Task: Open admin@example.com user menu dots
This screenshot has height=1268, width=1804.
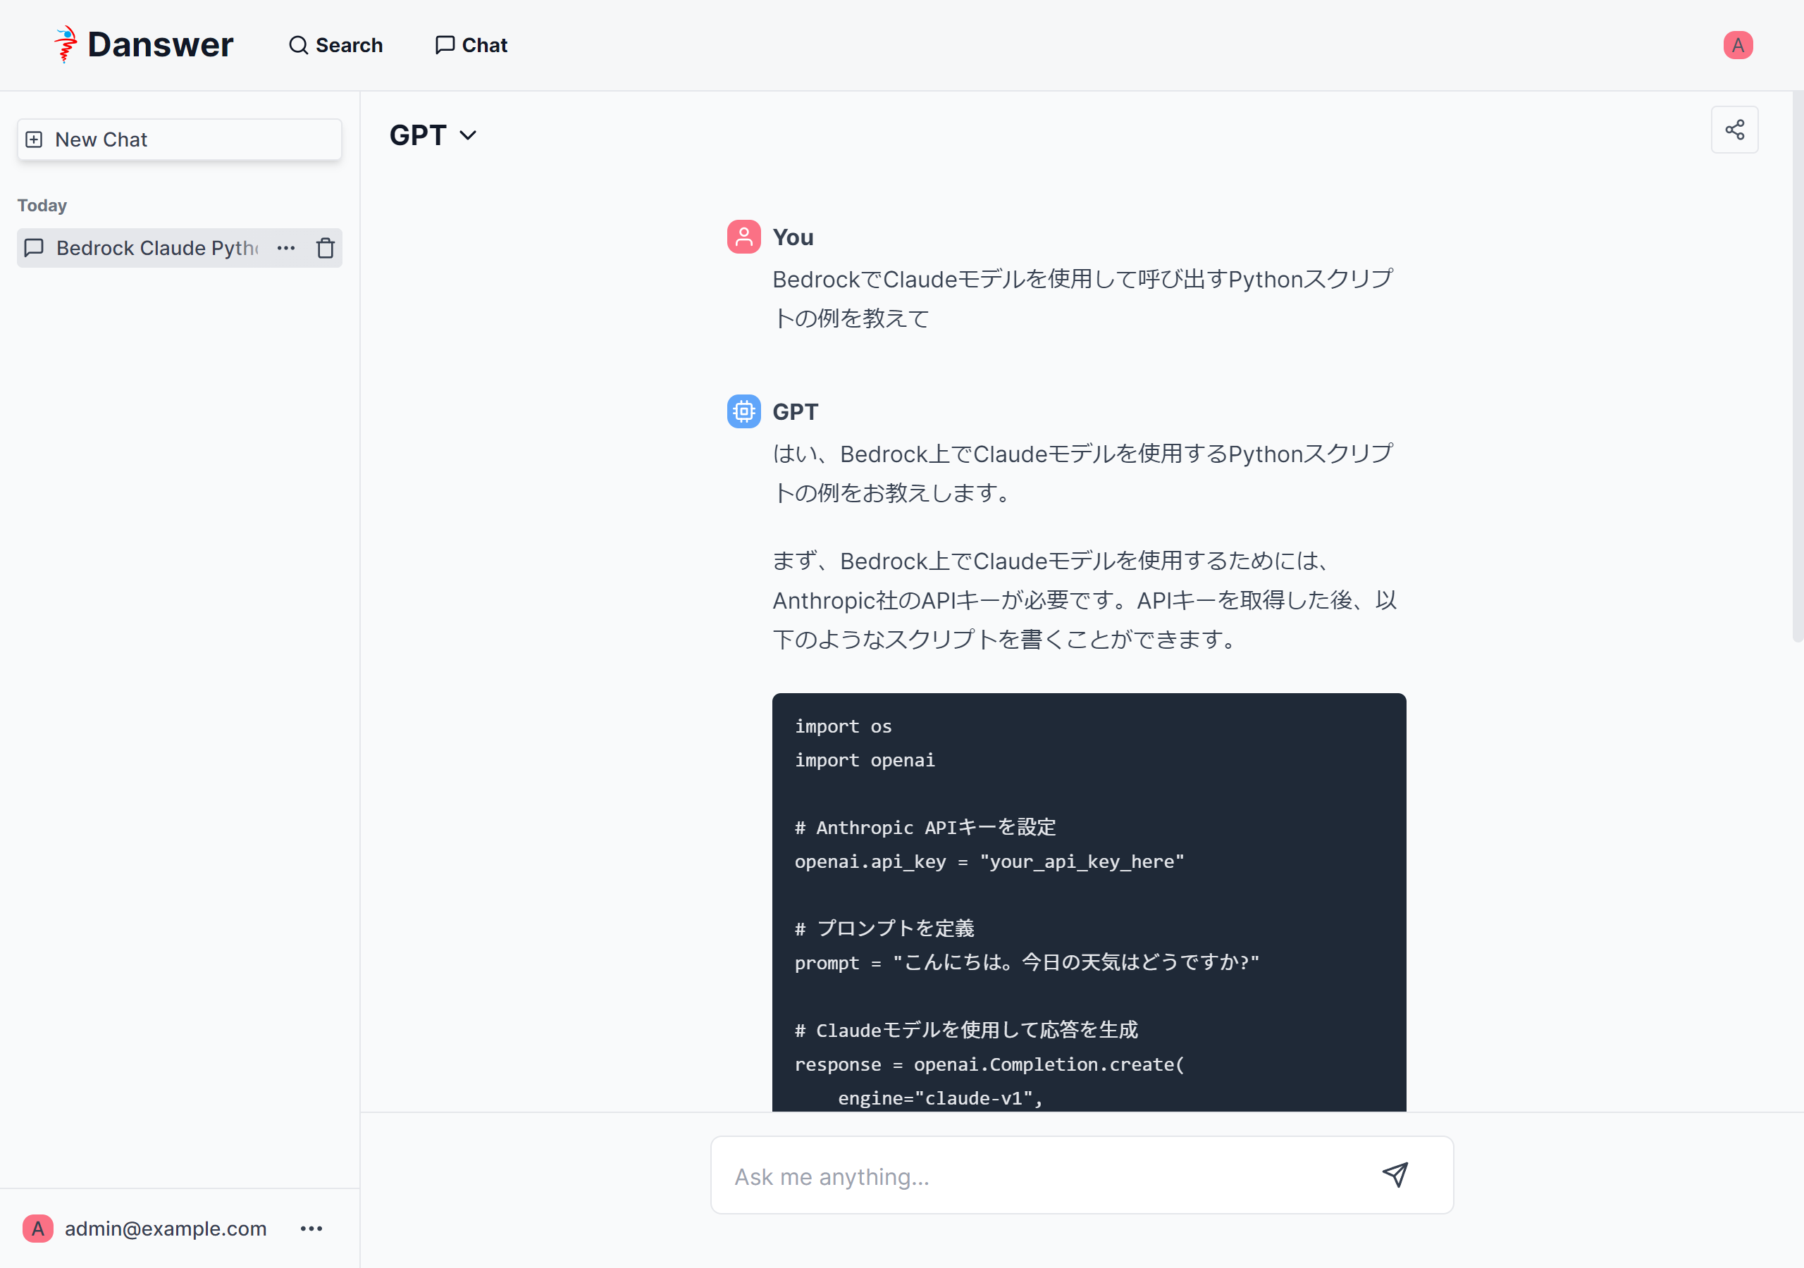Action: click(311, 1228)
